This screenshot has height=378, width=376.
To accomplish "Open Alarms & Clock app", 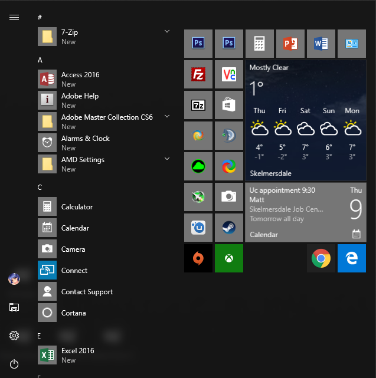I will pos(104,143).
